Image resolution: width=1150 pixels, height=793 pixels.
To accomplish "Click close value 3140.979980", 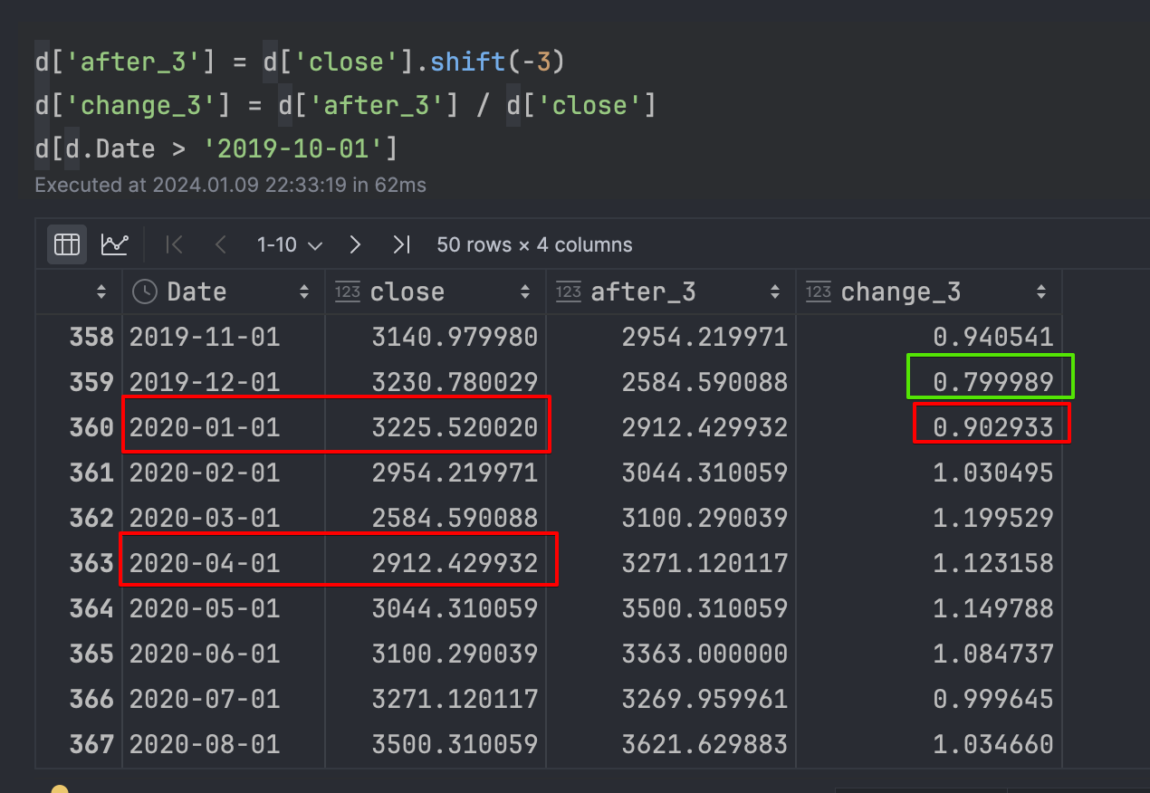I will tap(455, 337).
